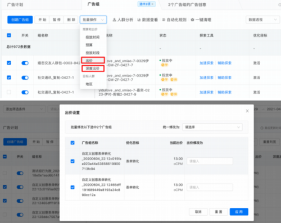The image size is (281, 223).
Task: Click the blue 应用 button
Action: (x=239, y=212)
